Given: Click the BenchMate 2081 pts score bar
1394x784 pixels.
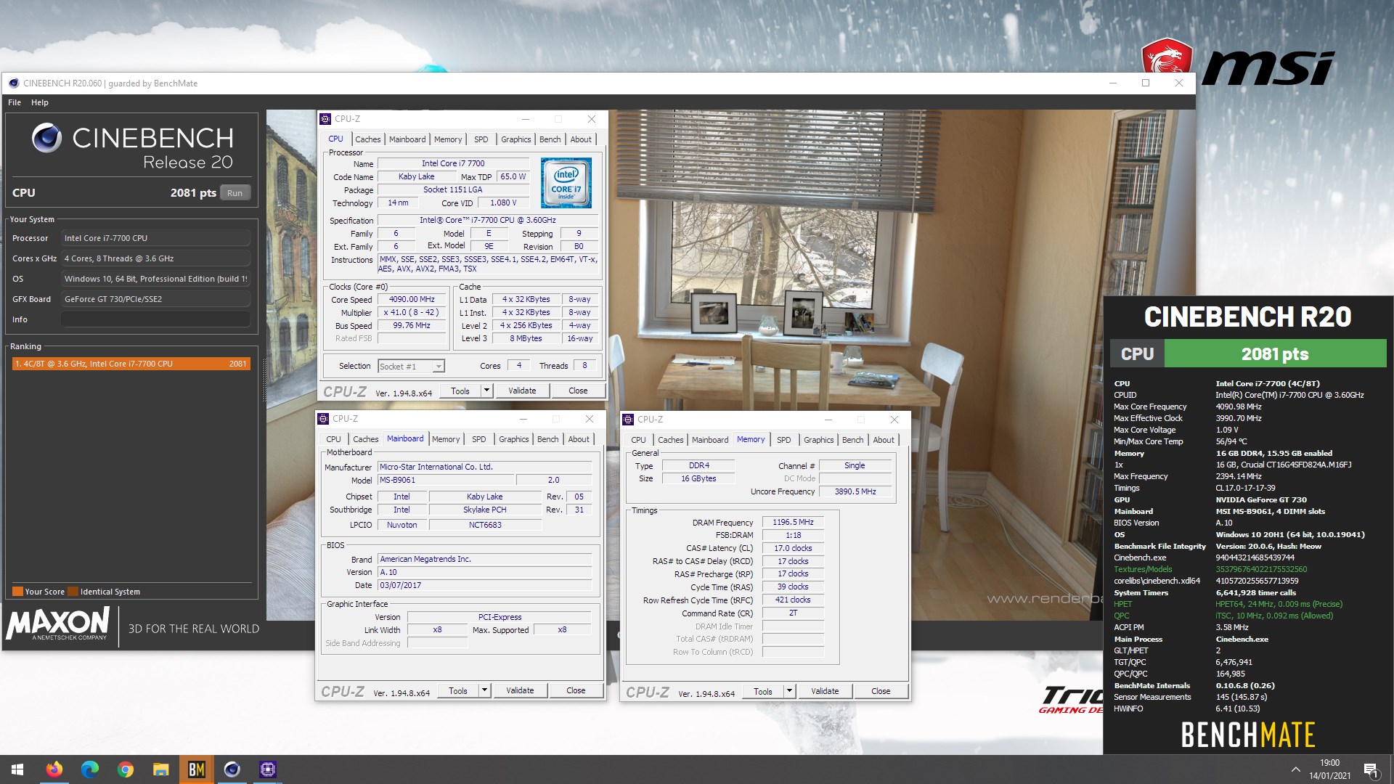Looking at the screenshot, I should coord(1274,354).
